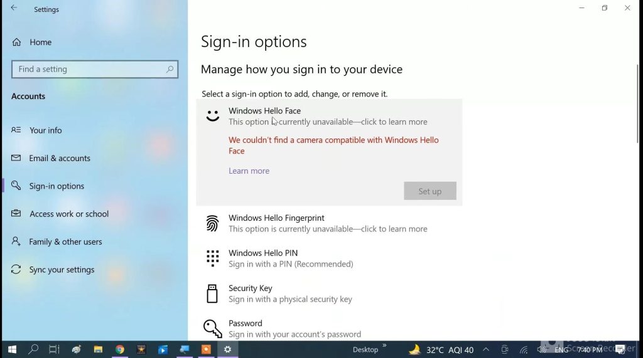Open Google Chrome from taskbar
The width and height of the screenshot is (643, 358).
[120, 349]
